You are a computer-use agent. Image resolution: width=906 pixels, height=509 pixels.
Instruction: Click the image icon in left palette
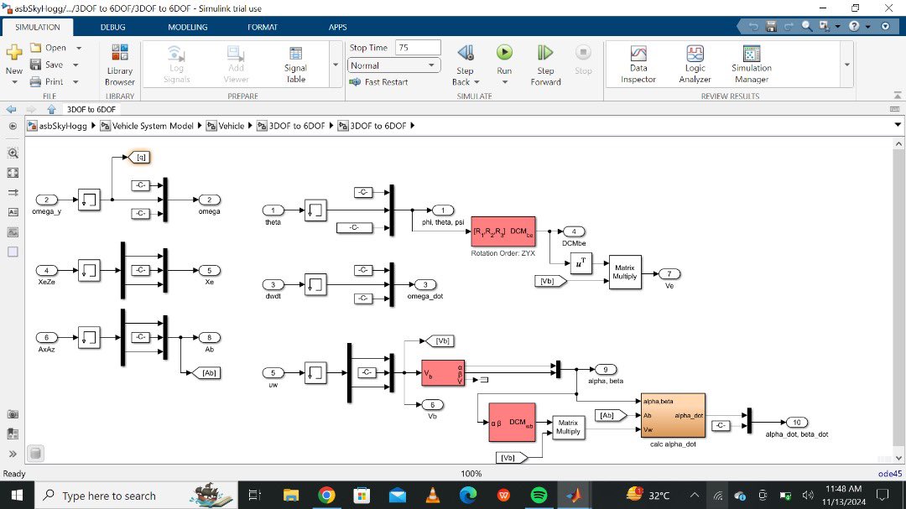13,232
